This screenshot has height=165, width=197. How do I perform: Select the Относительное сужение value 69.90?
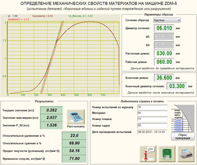point(74,143)
